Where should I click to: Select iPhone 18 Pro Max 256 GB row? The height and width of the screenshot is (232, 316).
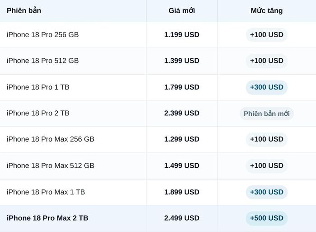[158, 140]
